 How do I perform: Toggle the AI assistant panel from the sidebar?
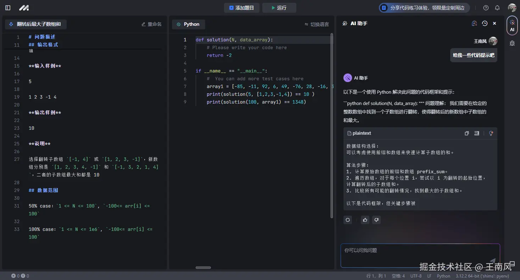coord(512,25)
